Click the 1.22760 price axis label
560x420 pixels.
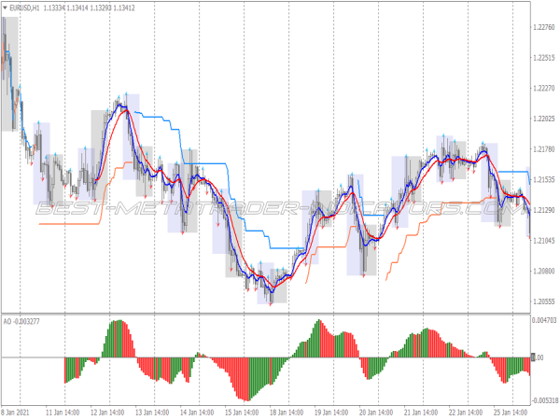tap(544, 27)
